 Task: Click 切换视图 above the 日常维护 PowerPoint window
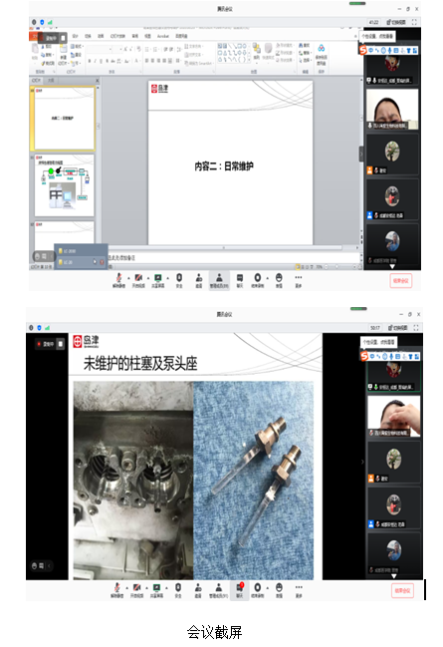point(397,22)
